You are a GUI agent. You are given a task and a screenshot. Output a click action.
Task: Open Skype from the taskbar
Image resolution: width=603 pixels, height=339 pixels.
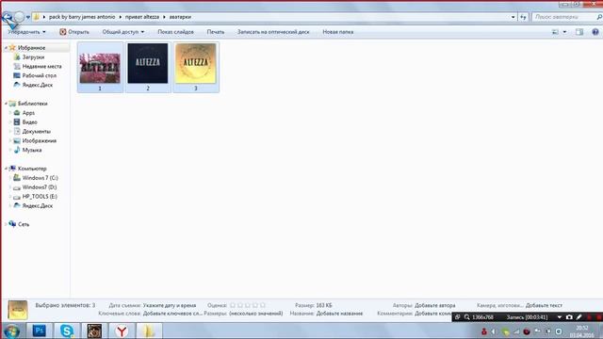point(67,331)
